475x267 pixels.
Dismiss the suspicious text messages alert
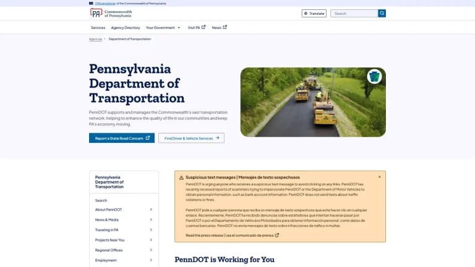[380, 177]
